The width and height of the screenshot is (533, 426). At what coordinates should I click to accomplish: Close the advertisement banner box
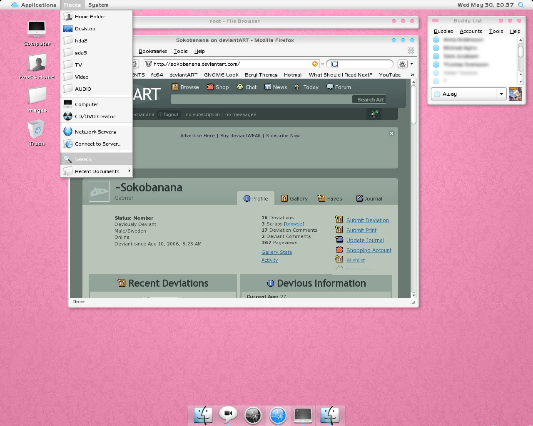click(391, 133)
